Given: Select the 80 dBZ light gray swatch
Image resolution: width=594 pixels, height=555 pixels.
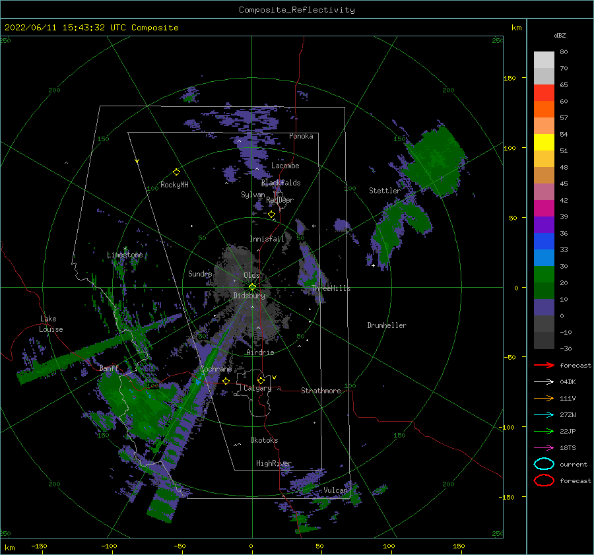Looking at the screenshot, I should click(x=544, y=59).
